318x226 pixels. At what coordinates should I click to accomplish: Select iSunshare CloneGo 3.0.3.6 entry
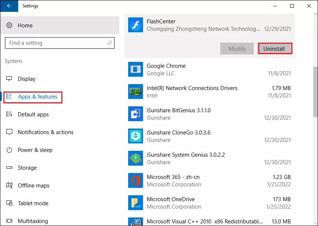pyautogui.click(x=210, y=136)
